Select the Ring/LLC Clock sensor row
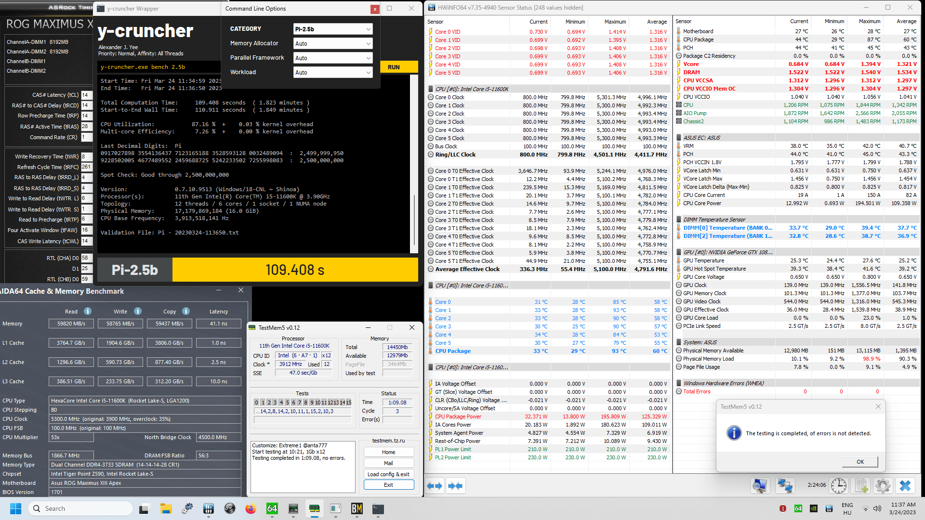This screenshot has width=925, height=520. click(x=548, y=155)
